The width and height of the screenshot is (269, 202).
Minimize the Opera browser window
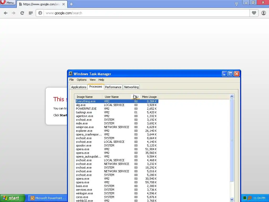coord(246,3)
